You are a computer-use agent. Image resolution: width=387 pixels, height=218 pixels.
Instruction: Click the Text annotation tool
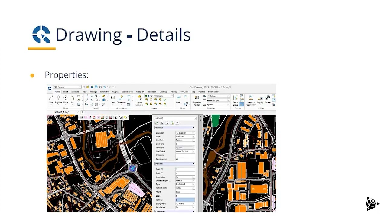click(113, 100)
